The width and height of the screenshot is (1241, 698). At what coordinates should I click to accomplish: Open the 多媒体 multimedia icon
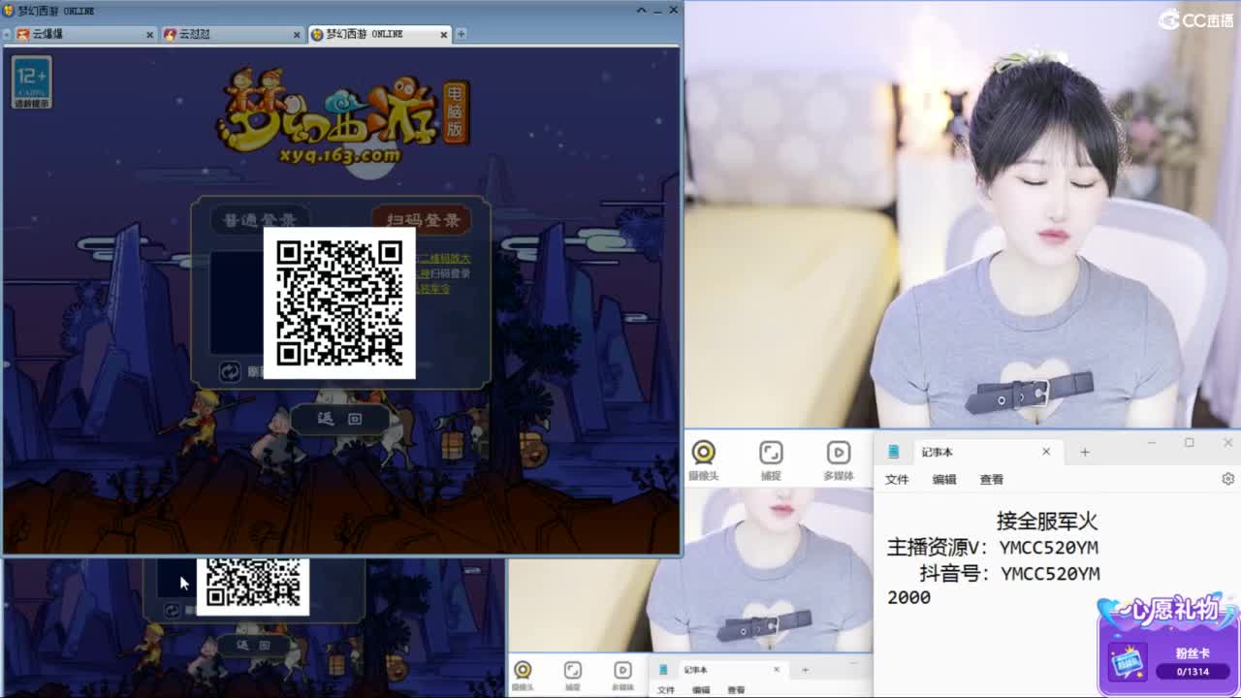[838, 460]
